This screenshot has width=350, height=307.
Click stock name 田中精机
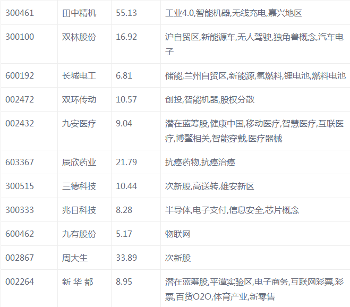(x=79, y=13)
